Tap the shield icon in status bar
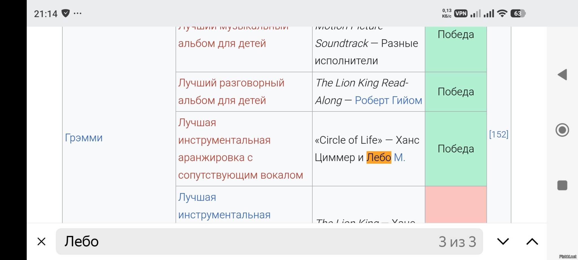The height and width of the screenshot is (260, 578). (x=65, y=13)
